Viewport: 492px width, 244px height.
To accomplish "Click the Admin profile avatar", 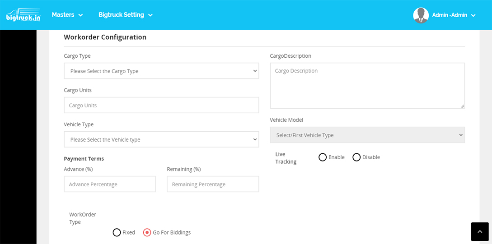I will (421, 15).
